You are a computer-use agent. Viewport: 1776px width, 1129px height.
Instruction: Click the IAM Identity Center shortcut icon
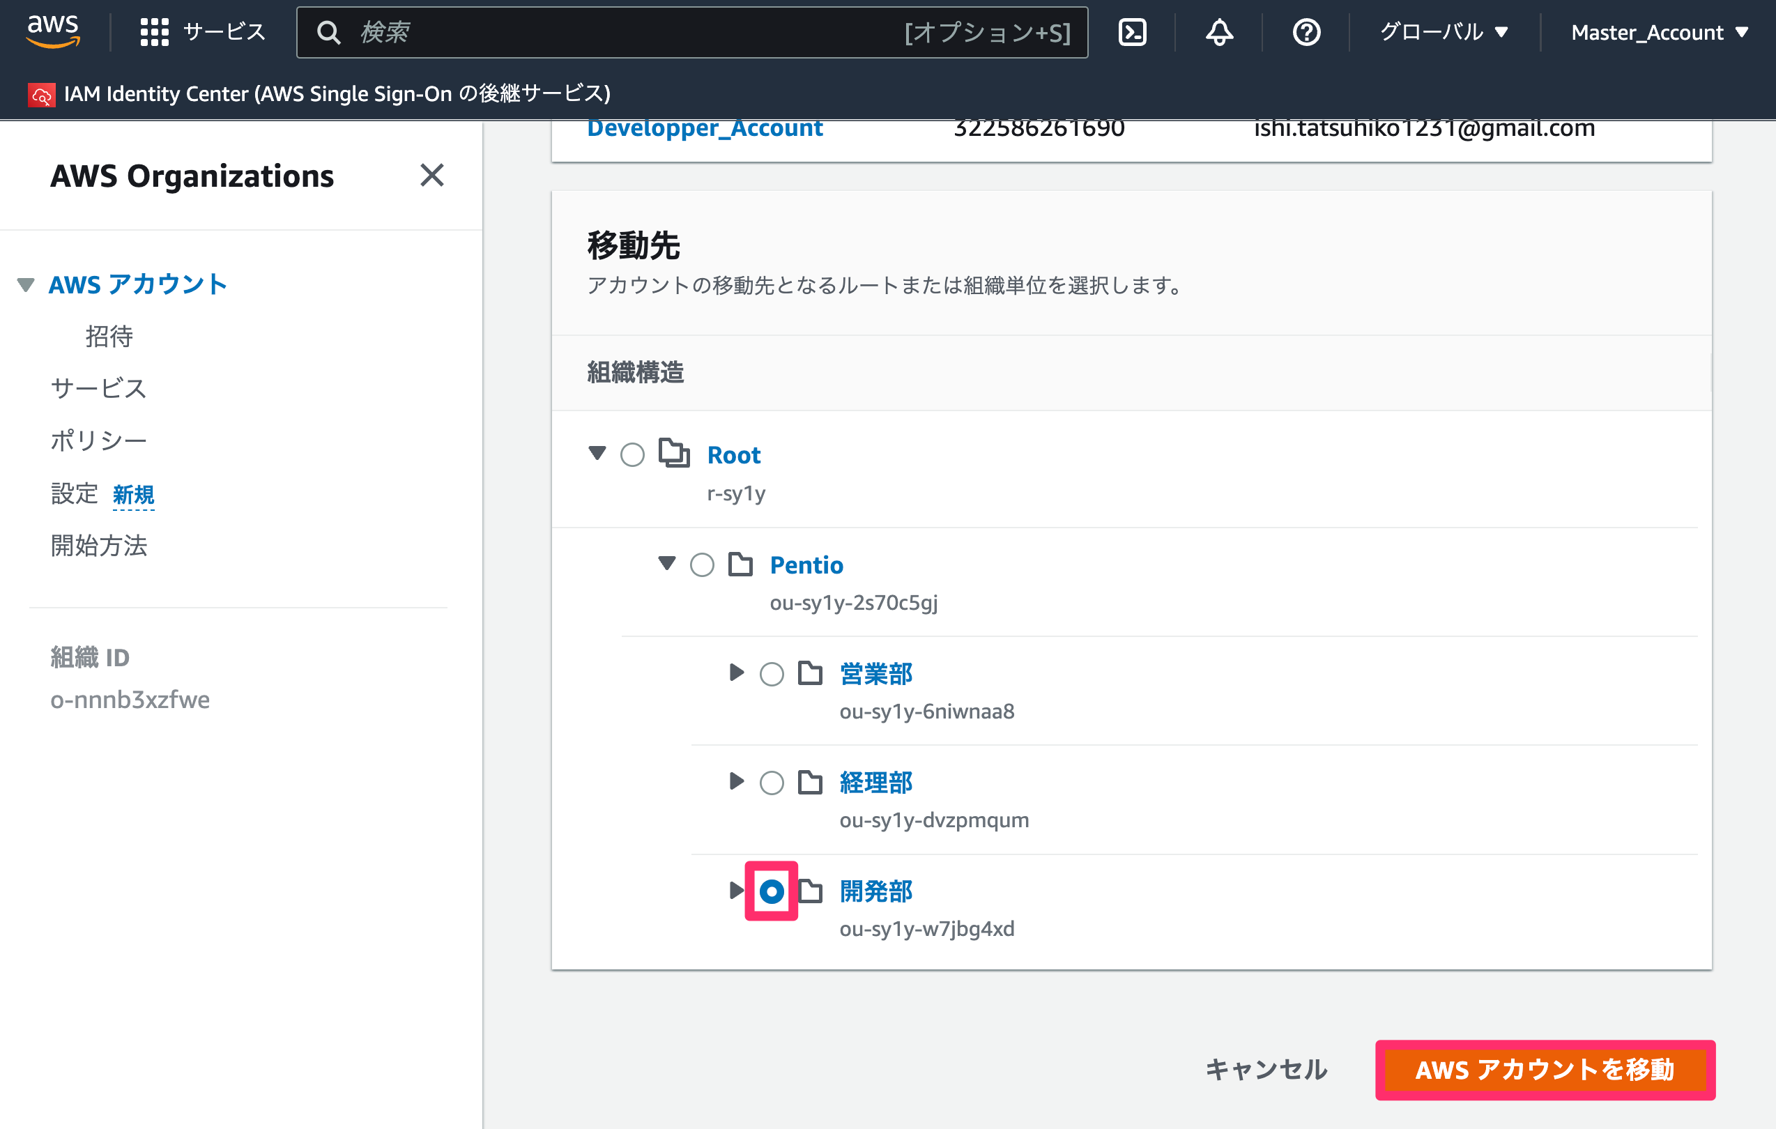(41, 94)
